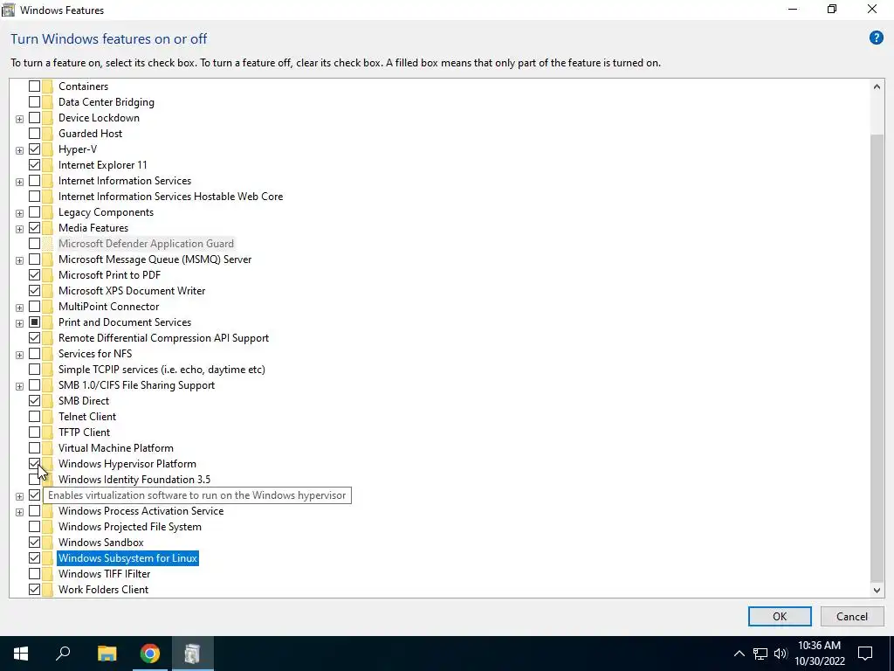Enable the Containers checkbox
The height and width of the screenshot is (671, 894).
click(34, 86)
